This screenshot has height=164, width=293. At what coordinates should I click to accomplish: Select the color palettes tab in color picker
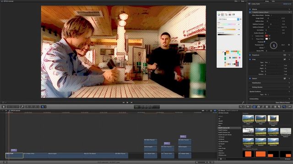coord(226,15)
